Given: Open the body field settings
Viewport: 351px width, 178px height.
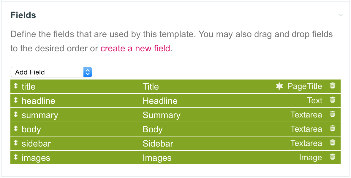Looking at the screenshot, I should click(x=31, y=129).
